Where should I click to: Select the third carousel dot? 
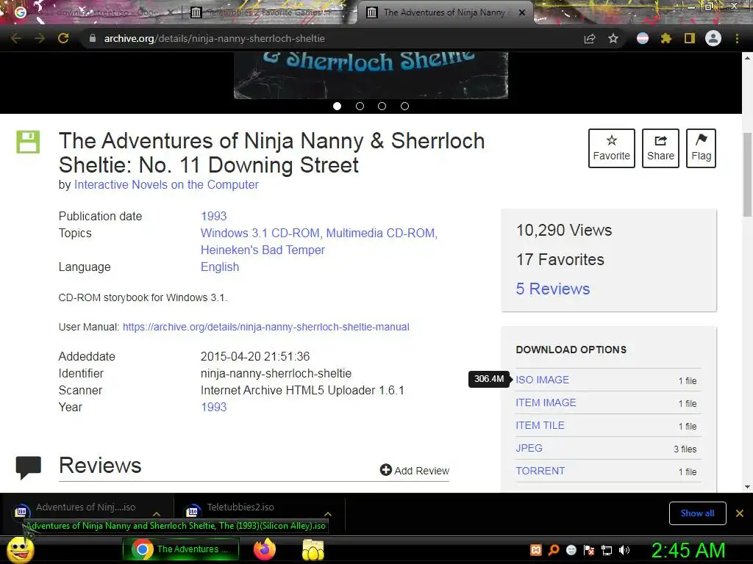382,106
